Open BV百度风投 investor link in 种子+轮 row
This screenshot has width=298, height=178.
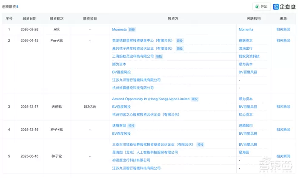point(121,133)
